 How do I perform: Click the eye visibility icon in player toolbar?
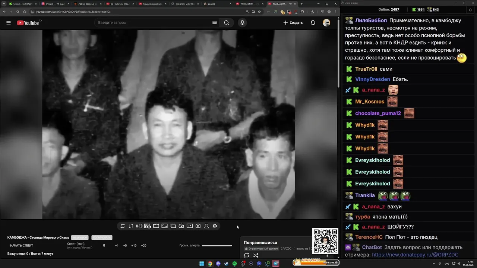click(148, 226)
